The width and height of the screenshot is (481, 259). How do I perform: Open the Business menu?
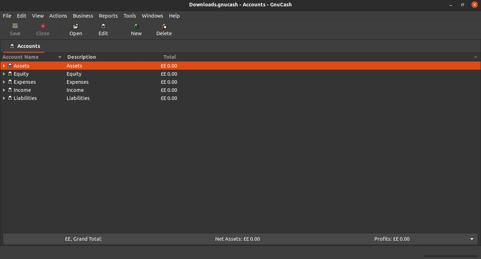pos(83,16)
